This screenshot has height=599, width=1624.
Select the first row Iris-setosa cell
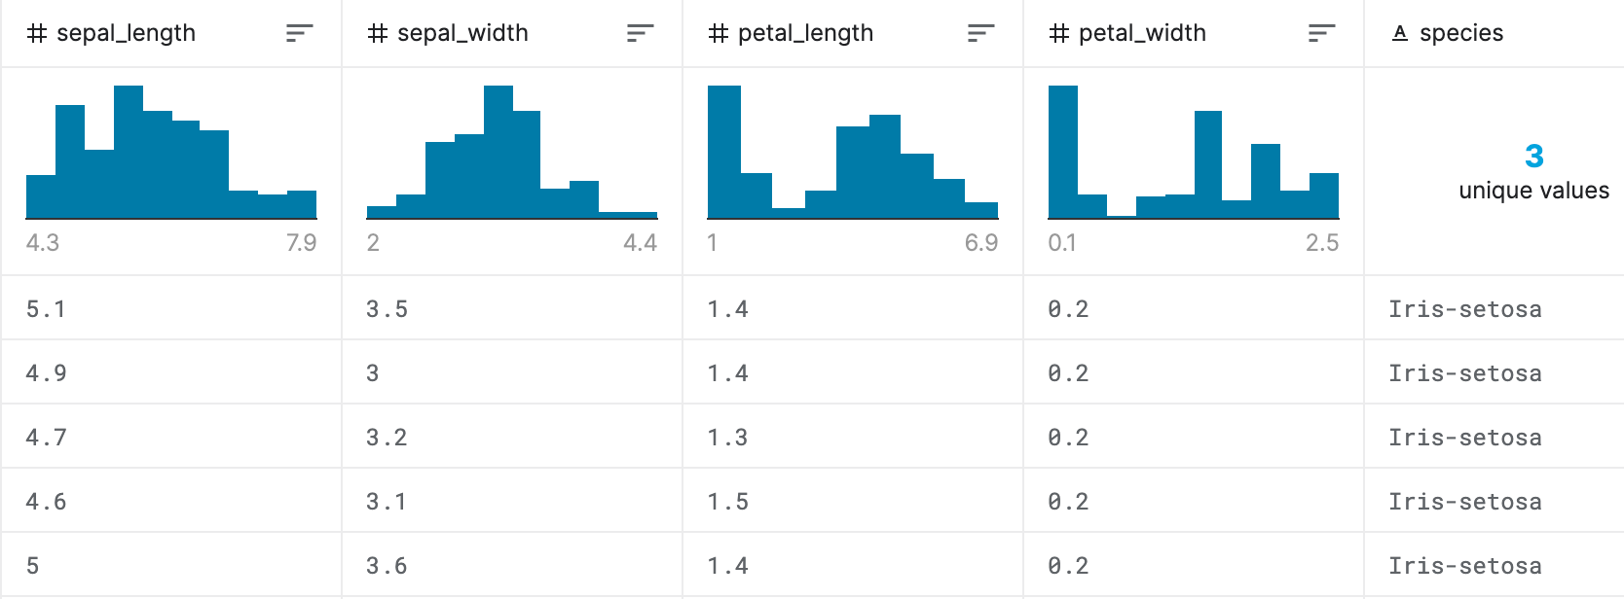click(x=1495, y=308)
